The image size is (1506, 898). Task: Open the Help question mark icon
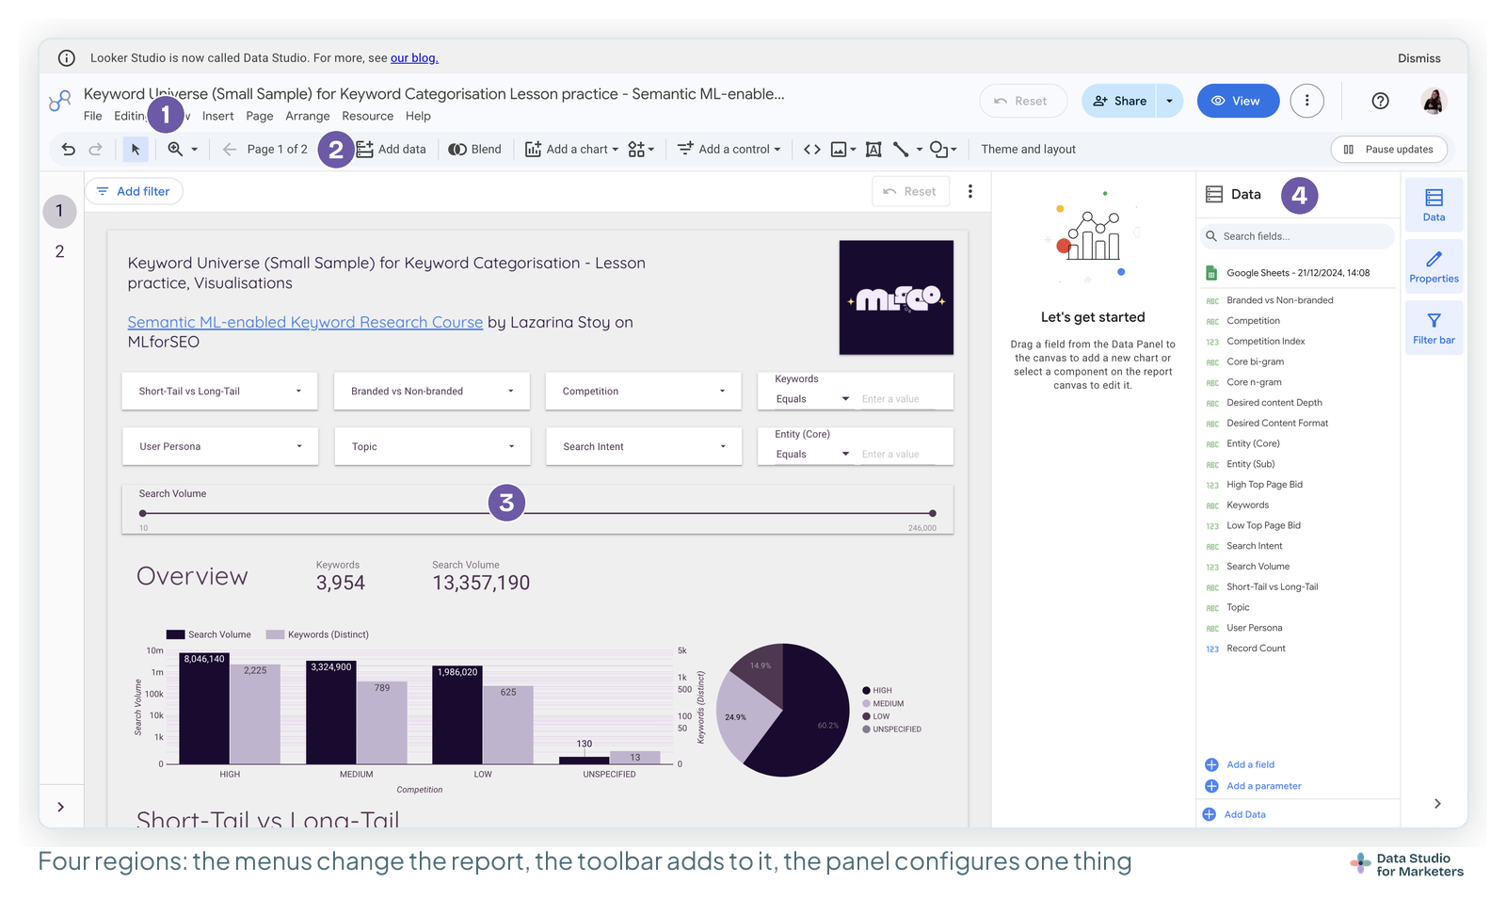pos(1381,101)
